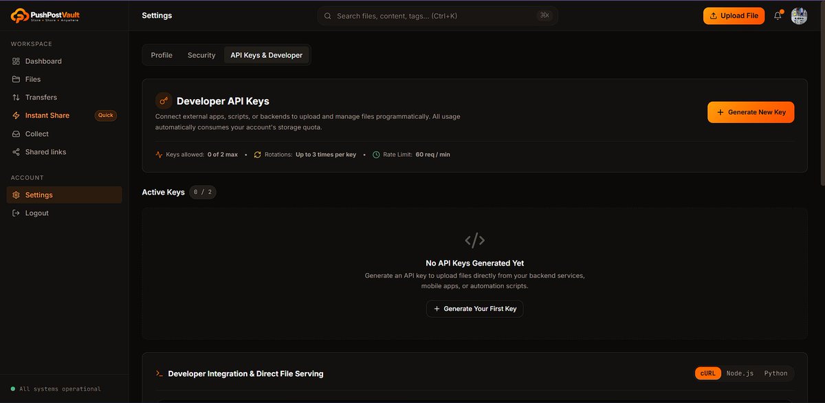The height and width of the screenshot is (403, 825).
Task: Click the Generate Your First Key button
Action: coord(475,309)
